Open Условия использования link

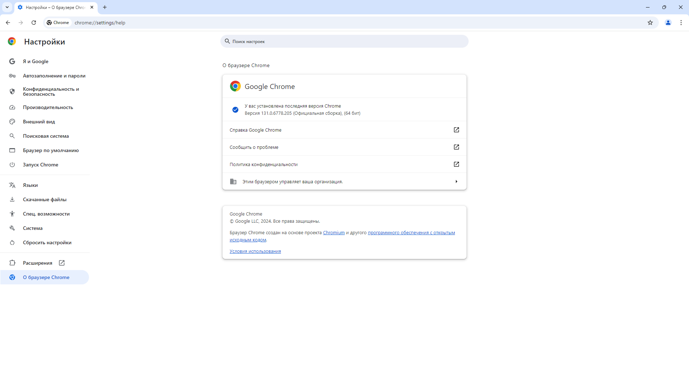pos(255,251)
